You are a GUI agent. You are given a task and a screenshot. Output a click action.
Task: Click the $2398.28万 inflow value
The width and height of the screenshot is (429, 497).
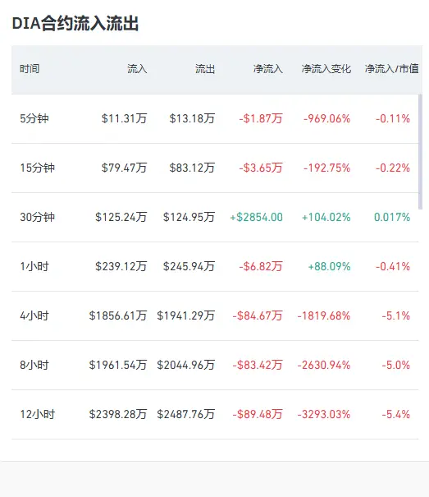(x=118, y=414)
